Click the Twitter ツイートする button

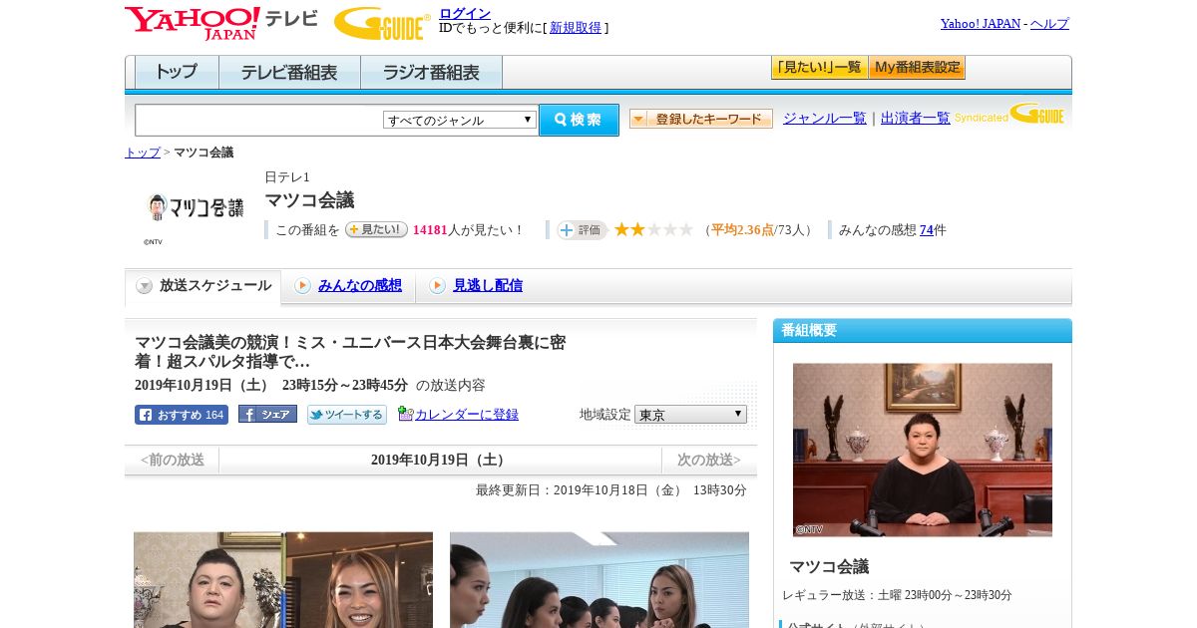pos(346,415)
